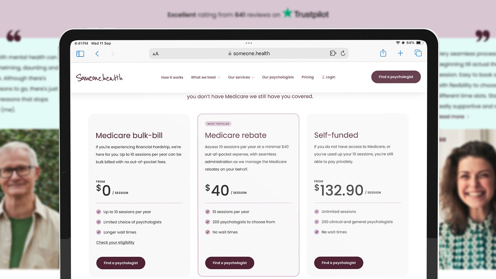The width and height of the screenshot is (496, 279).
Task: Click the back navigation arrow
Action: (97, 53)
